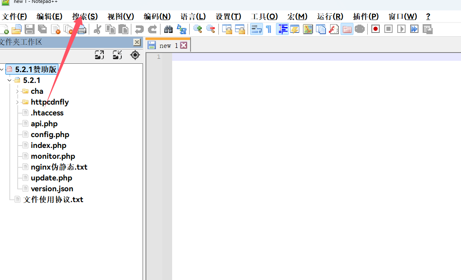This screenshot has height=280, width=461.
Task: Open the 工具(O) menu
Action: coord(264,16)
